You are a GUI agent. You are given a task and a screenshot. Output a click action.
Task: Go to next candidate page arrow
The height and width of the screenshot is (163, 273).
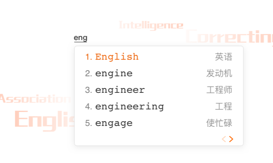(x=231, y=139)
